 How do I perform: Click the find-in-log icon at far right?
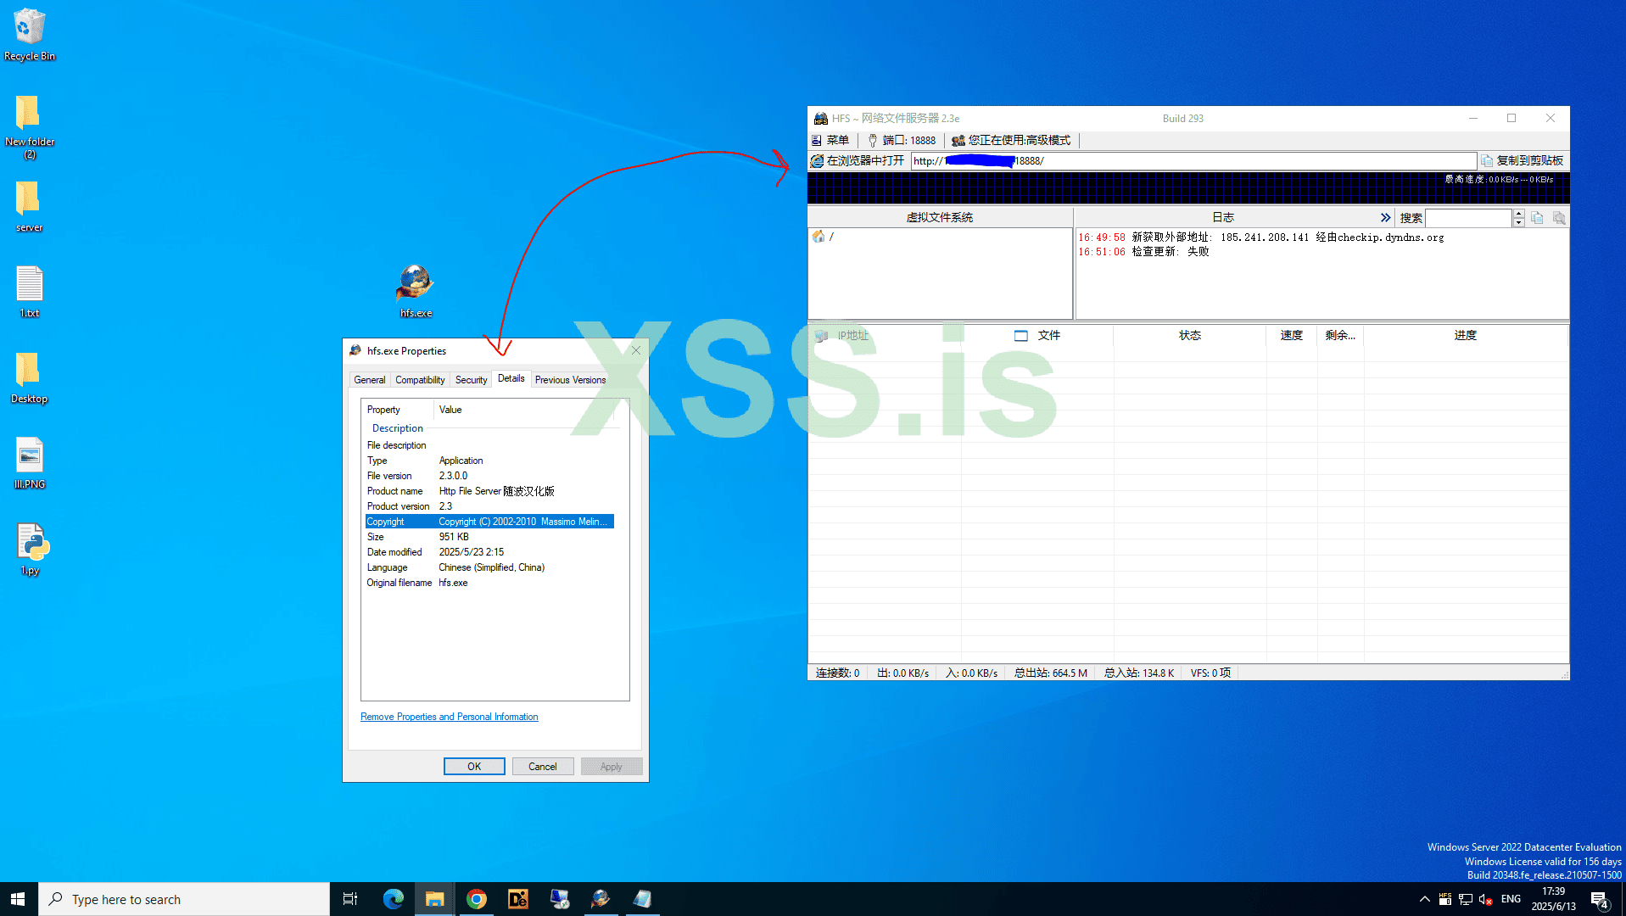[1559, 218]
